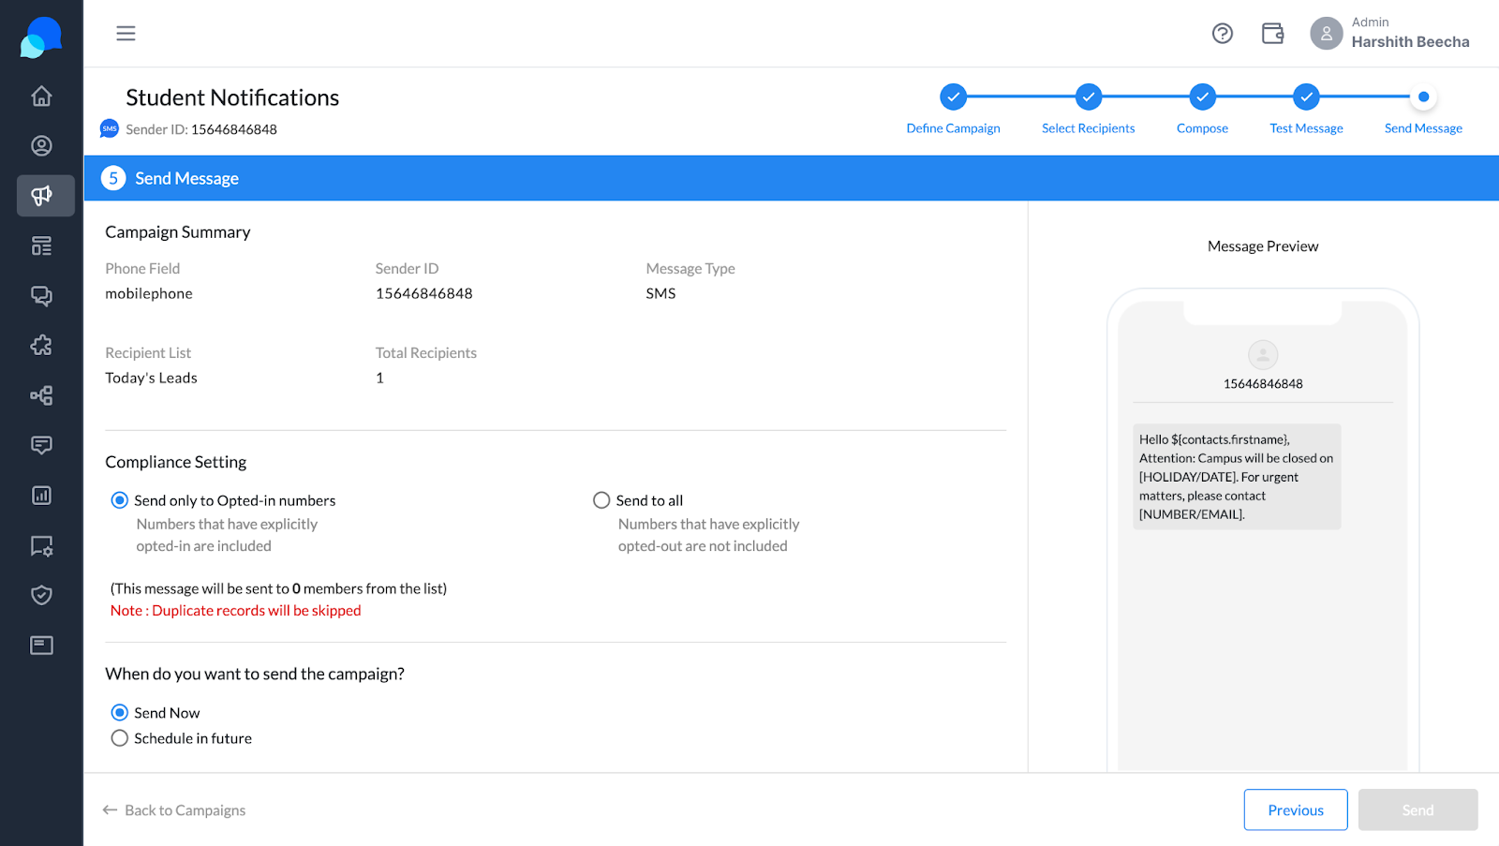
Task: Open the templates layout sidebar icon
Action: tap(41, 245)
